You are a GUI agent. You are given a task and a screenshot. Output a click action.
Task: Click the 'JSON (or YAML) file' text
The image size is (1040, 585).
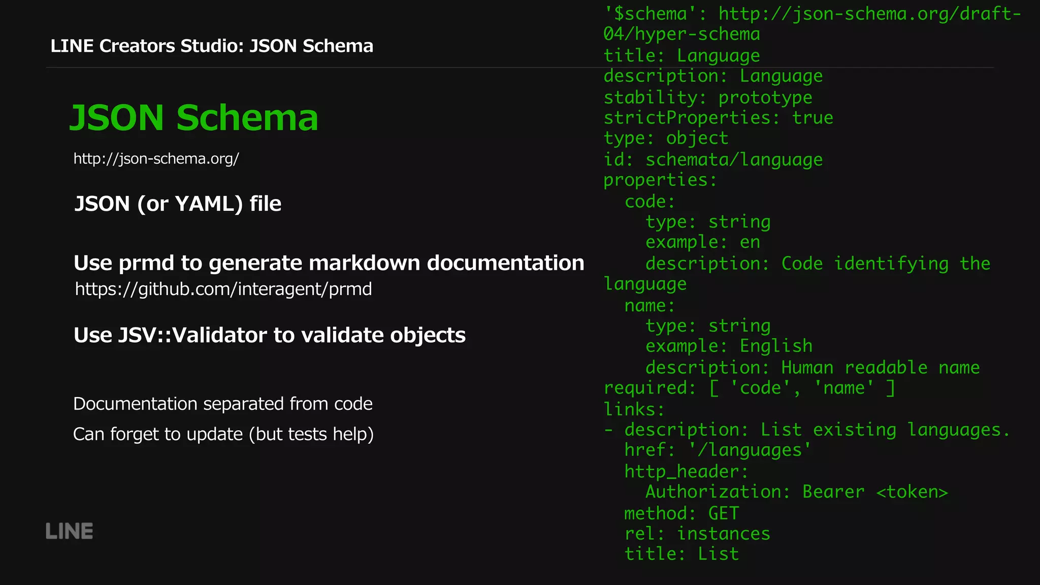coord(178,204)
